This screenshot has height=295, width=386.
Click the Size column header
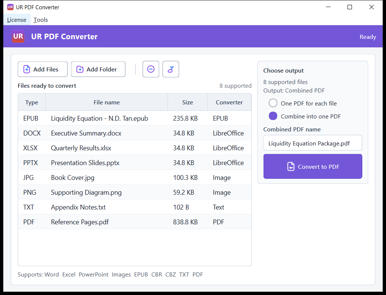[x=188, y=102]
